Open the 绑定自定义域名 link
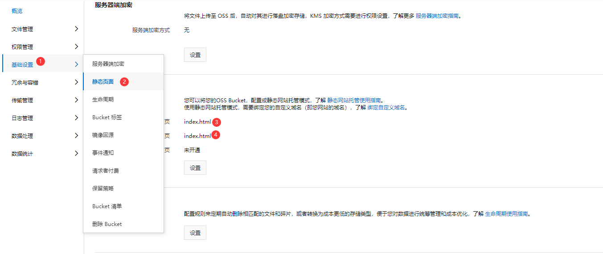 click(386, 108)
